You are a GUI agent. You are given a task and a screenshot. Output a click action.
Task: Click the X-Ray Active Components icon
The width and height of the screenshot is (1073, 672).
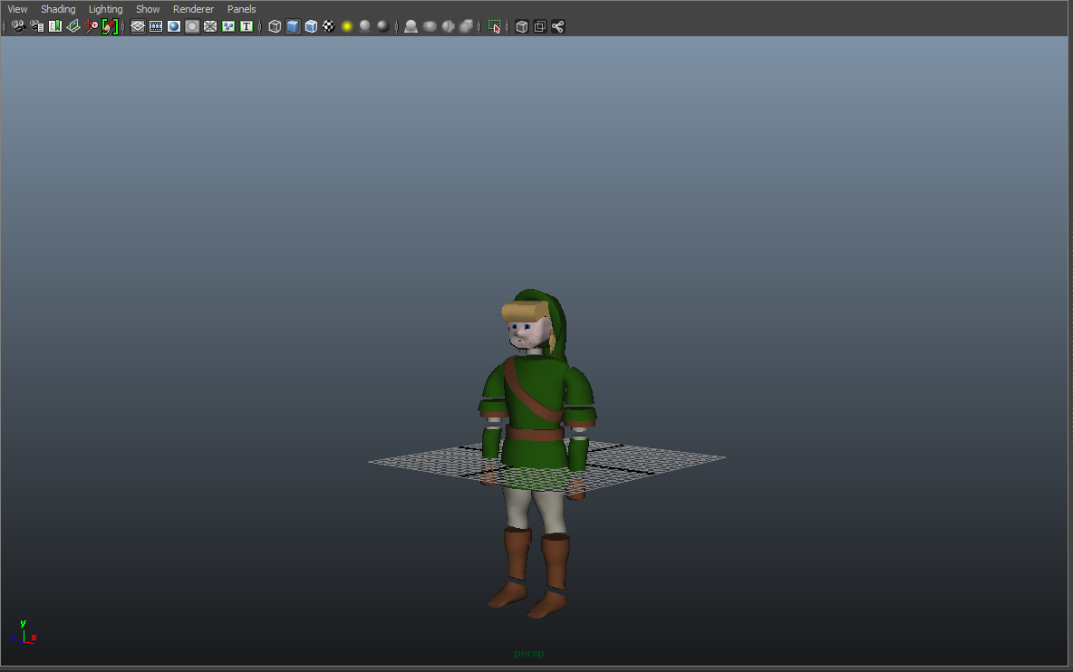coord(540,26)
